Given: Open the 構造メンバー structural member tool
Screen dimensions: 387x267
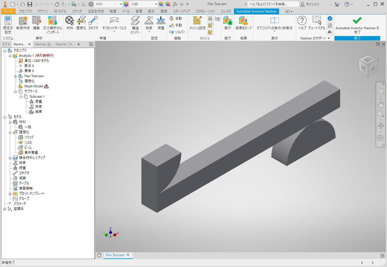Looking at the screenshot, I should tap(135, 25).
